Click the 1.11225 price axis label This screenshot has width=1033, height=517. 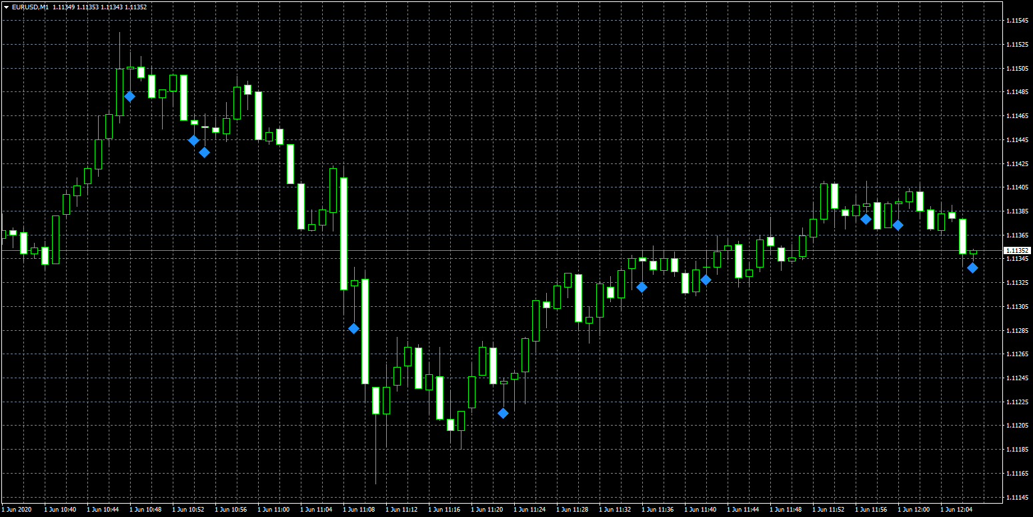[1017, 402]
